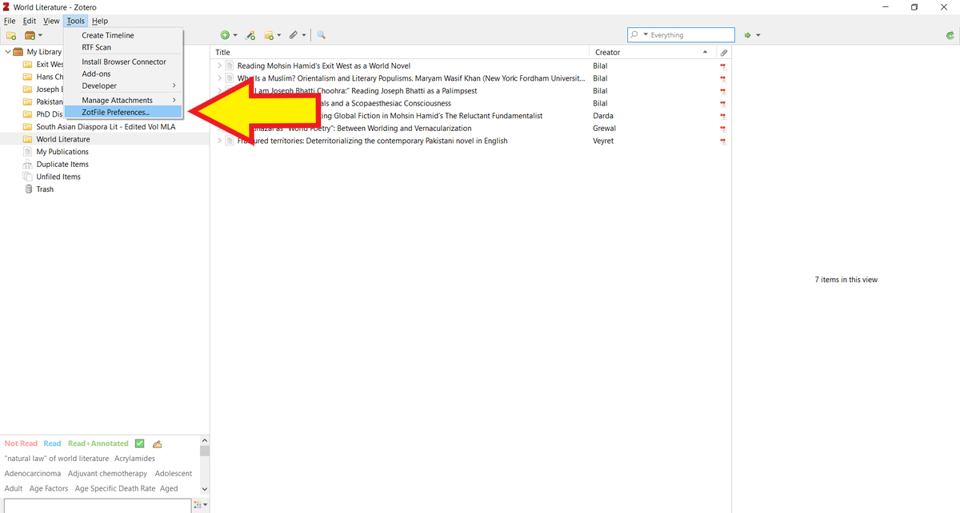Viewport: 960px width, 513px height.
Task: Open the Everything search scope dropdown
Action: pyautogui.click(x=645, y=34)
